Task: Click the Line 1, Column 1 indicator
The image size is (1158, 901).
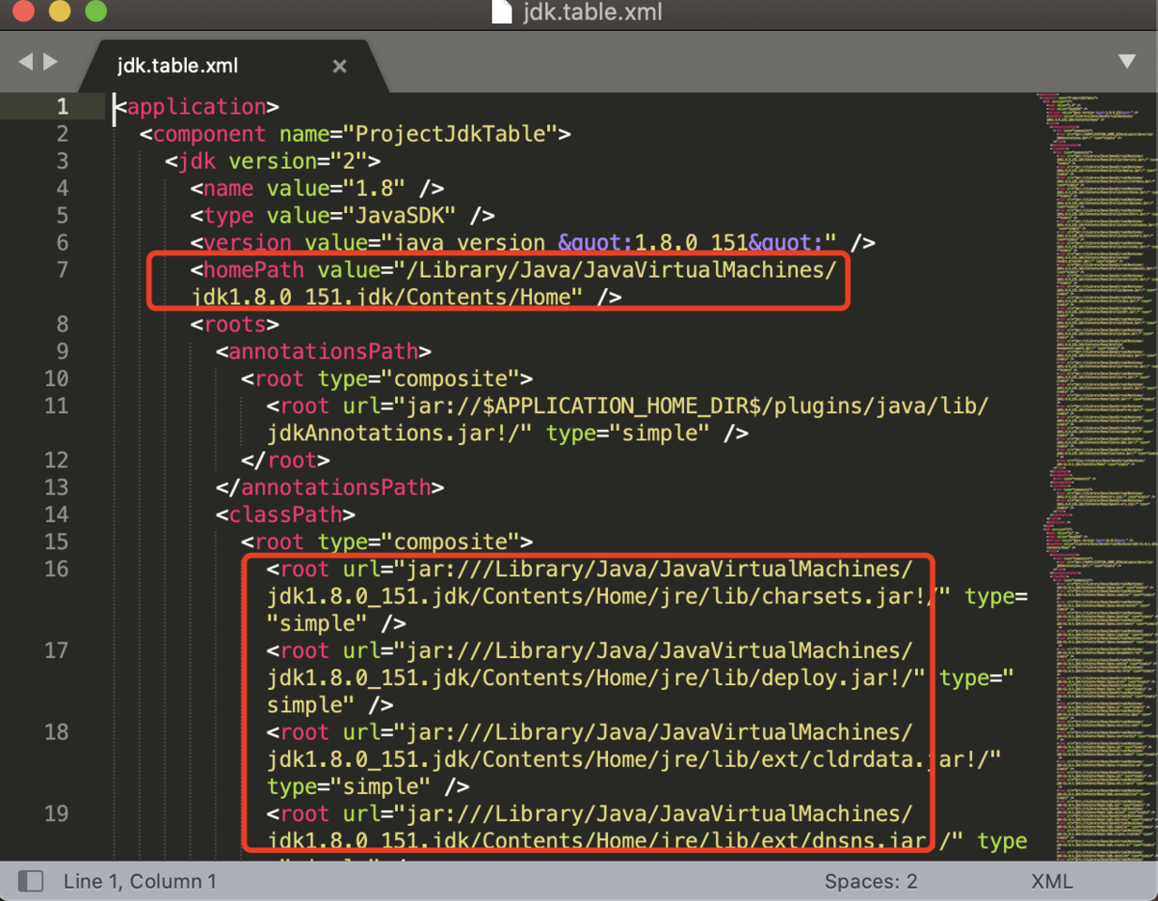Action: pyautogui.click(x=140, y=881)
